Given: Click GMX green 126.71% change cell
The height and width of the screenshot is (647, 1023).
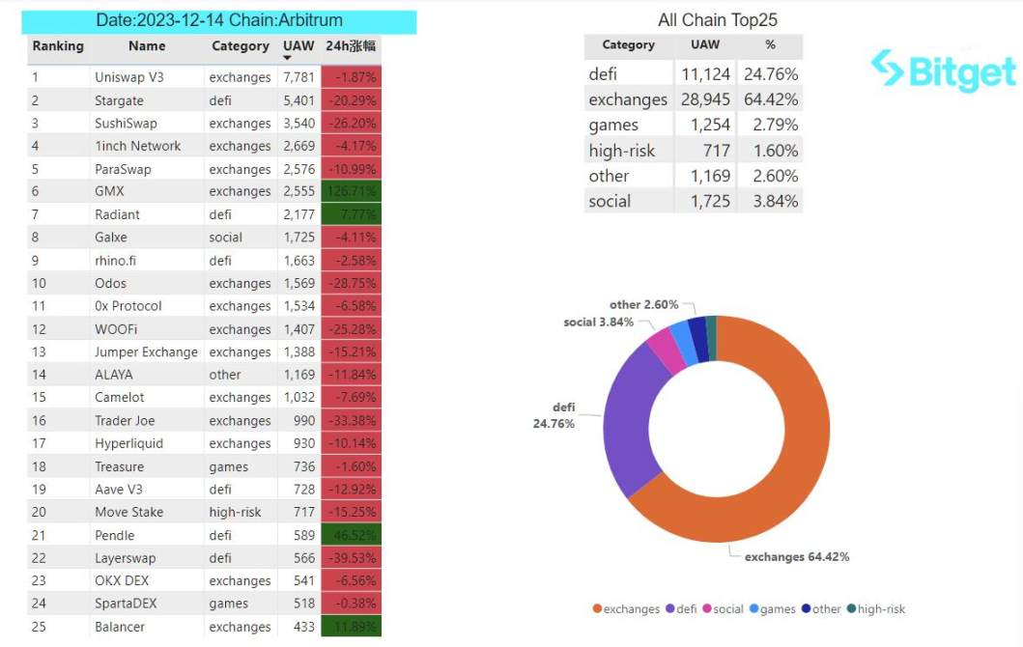Looking at the screenshot, I should [351, 191].
